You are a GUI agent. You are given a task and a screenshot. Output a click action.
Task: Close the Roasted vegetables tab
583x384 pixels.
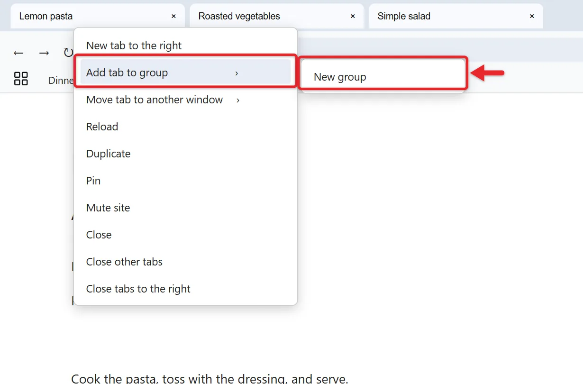click(x=353, y=16)
